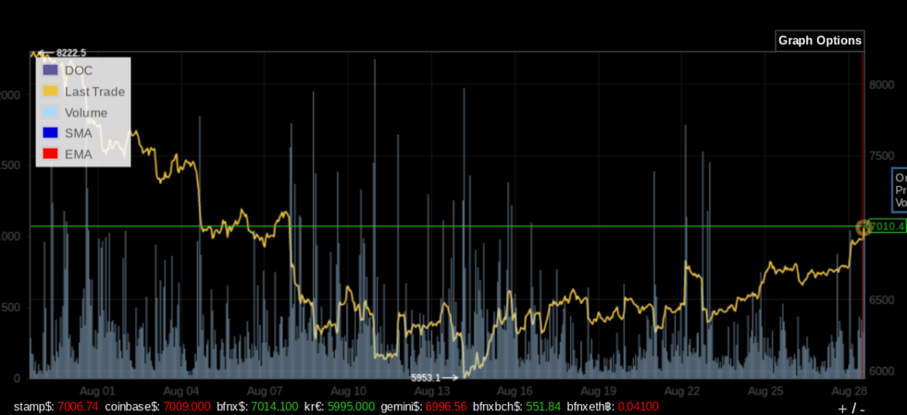Open the Graph Options menu
This screenshot has height=415, width=907.
point(819,41)
